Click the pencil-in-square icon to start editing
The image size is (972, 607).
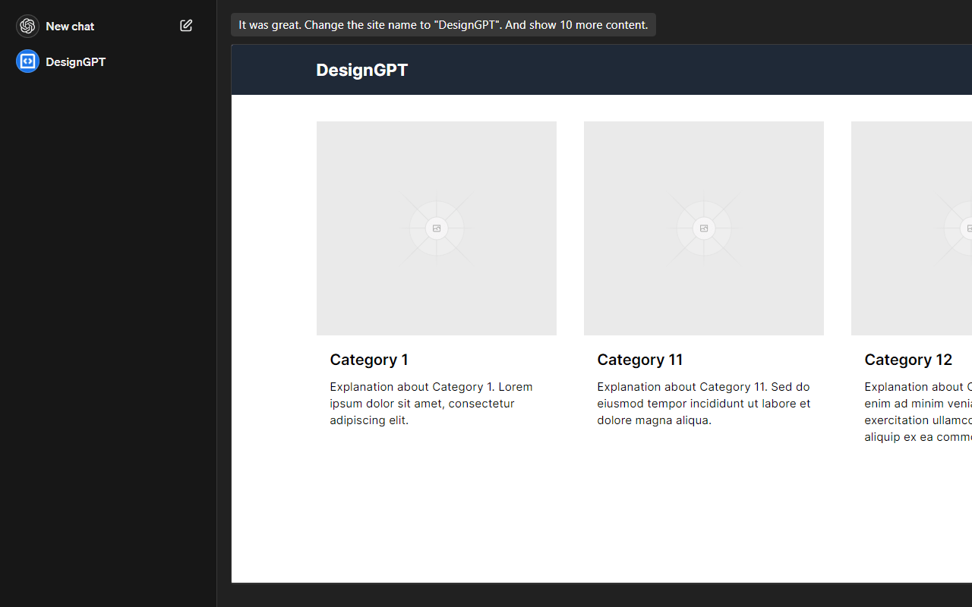tap(186, 25)
